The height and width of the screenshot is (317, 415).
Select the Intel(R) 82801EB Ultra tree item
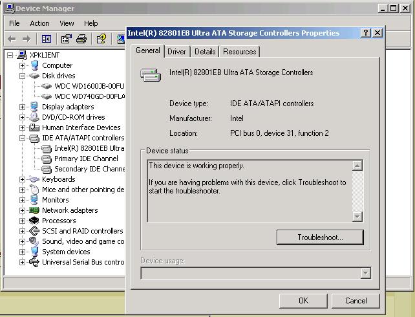click(x=89, y=148)
